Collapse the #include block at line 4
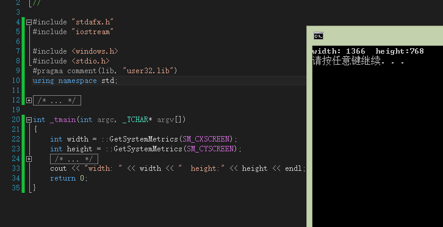This screenshot has width=443, height=227. 29,22
